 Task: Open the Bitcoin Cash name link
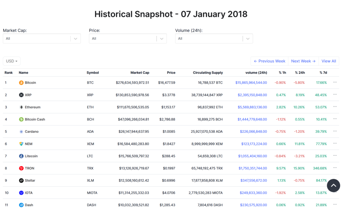[35, 119]
